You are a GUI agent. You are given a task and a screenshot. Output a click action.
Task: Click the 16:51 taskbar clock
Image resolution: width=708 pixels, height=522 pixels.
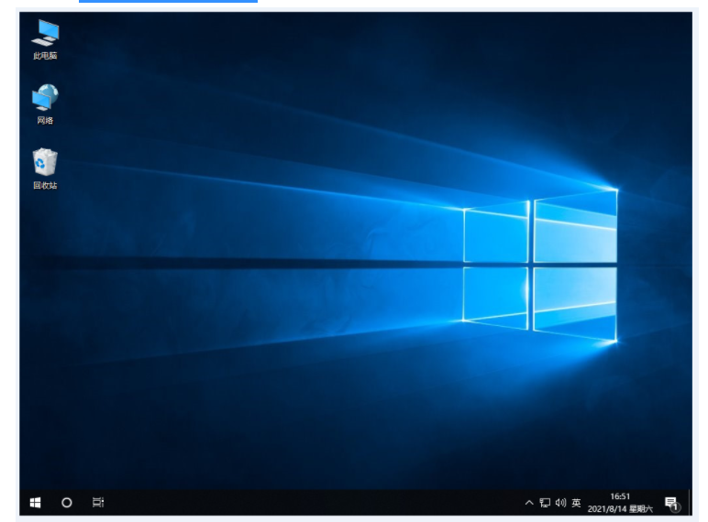coord(620,496)
